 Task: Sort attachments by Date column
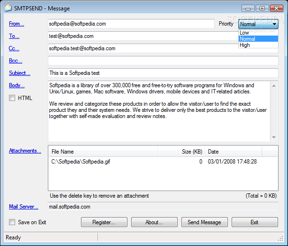233,152
